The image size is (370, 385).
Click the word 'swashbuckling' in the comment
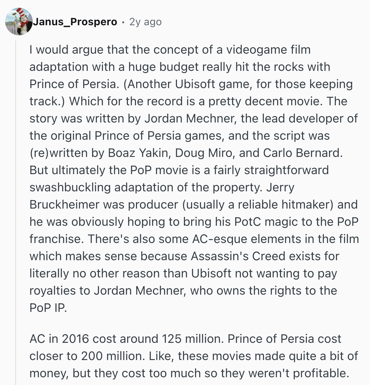[x=70, y=187]
